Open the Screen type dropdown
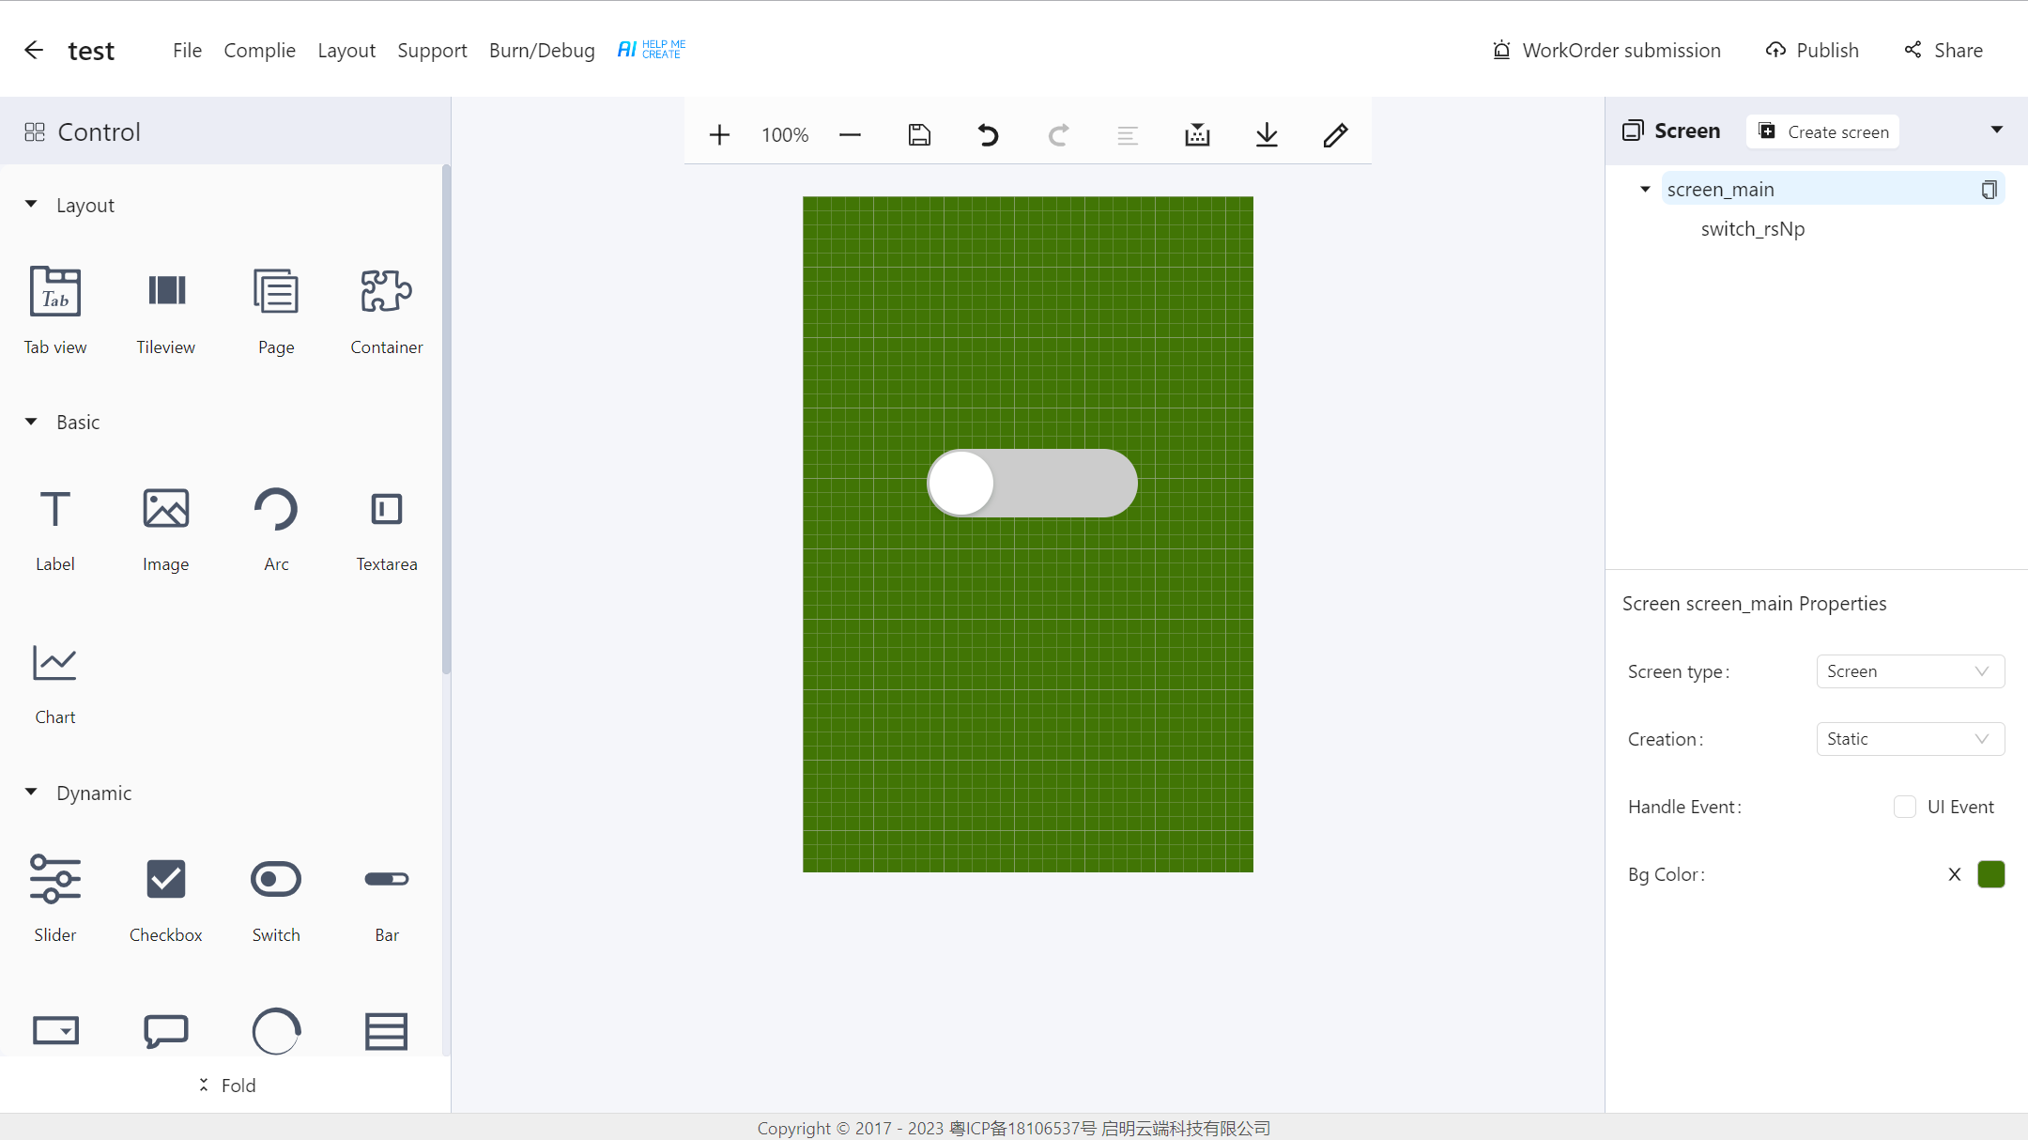 1910,671
